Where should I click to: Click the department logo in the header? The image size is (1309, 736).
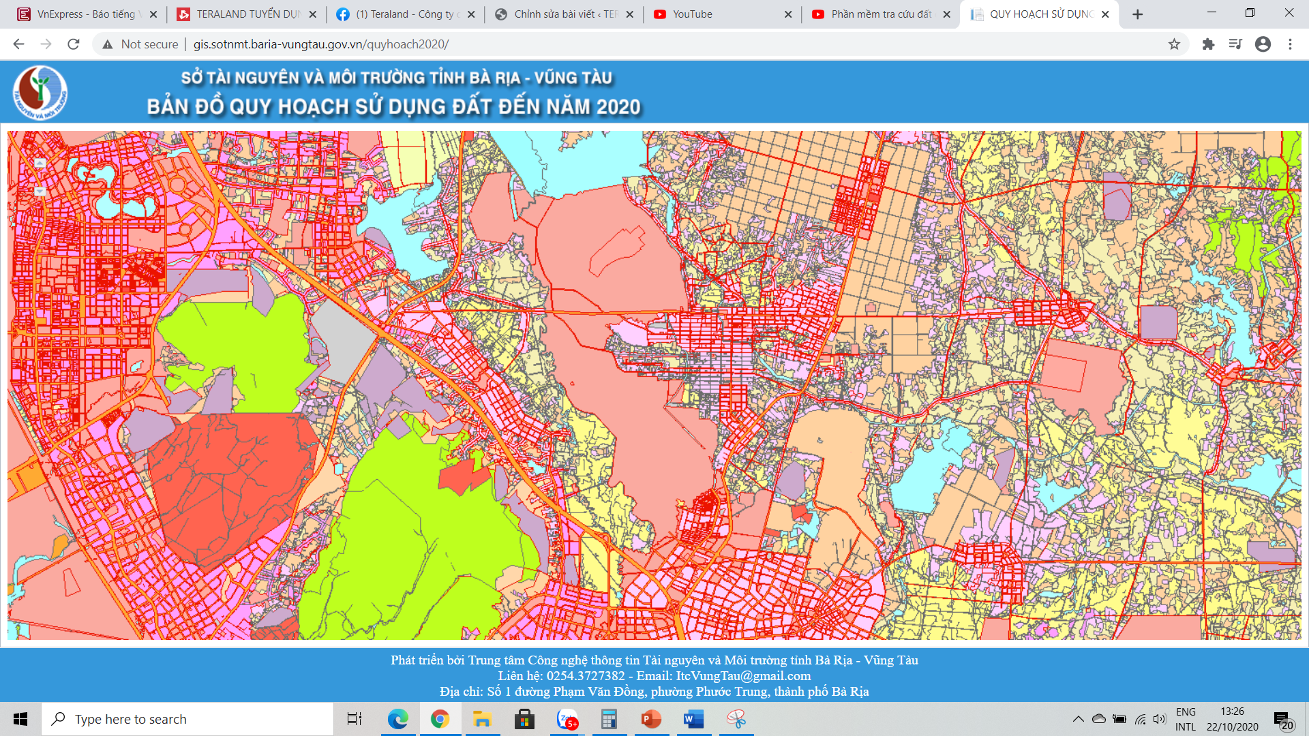(x=40, y=93)
